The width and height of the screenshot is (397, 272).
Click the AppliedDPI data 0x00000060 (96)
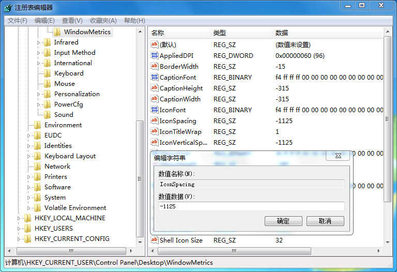pyautogui.click(x=300, y=56)
